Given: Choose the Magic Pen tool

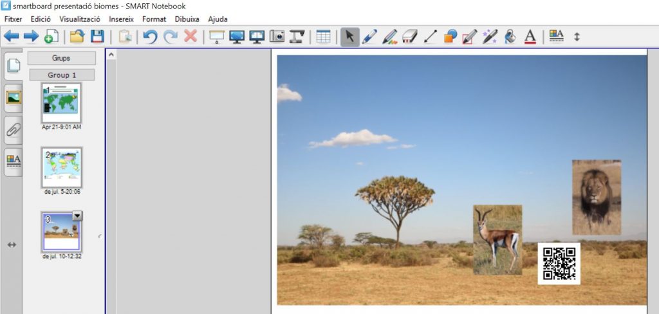Looking at the screenshot, I should tap(490, 37).
